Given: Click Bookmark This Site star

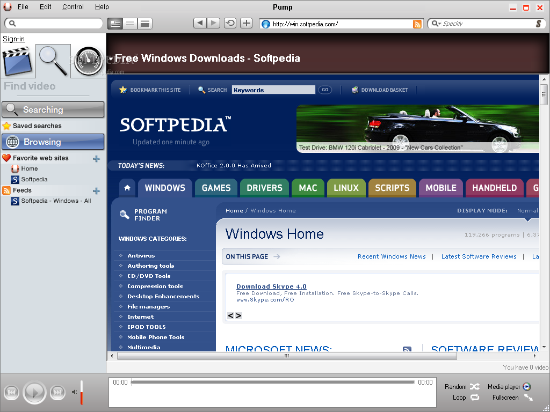Looking at the screenshot, I should point(123,90).
